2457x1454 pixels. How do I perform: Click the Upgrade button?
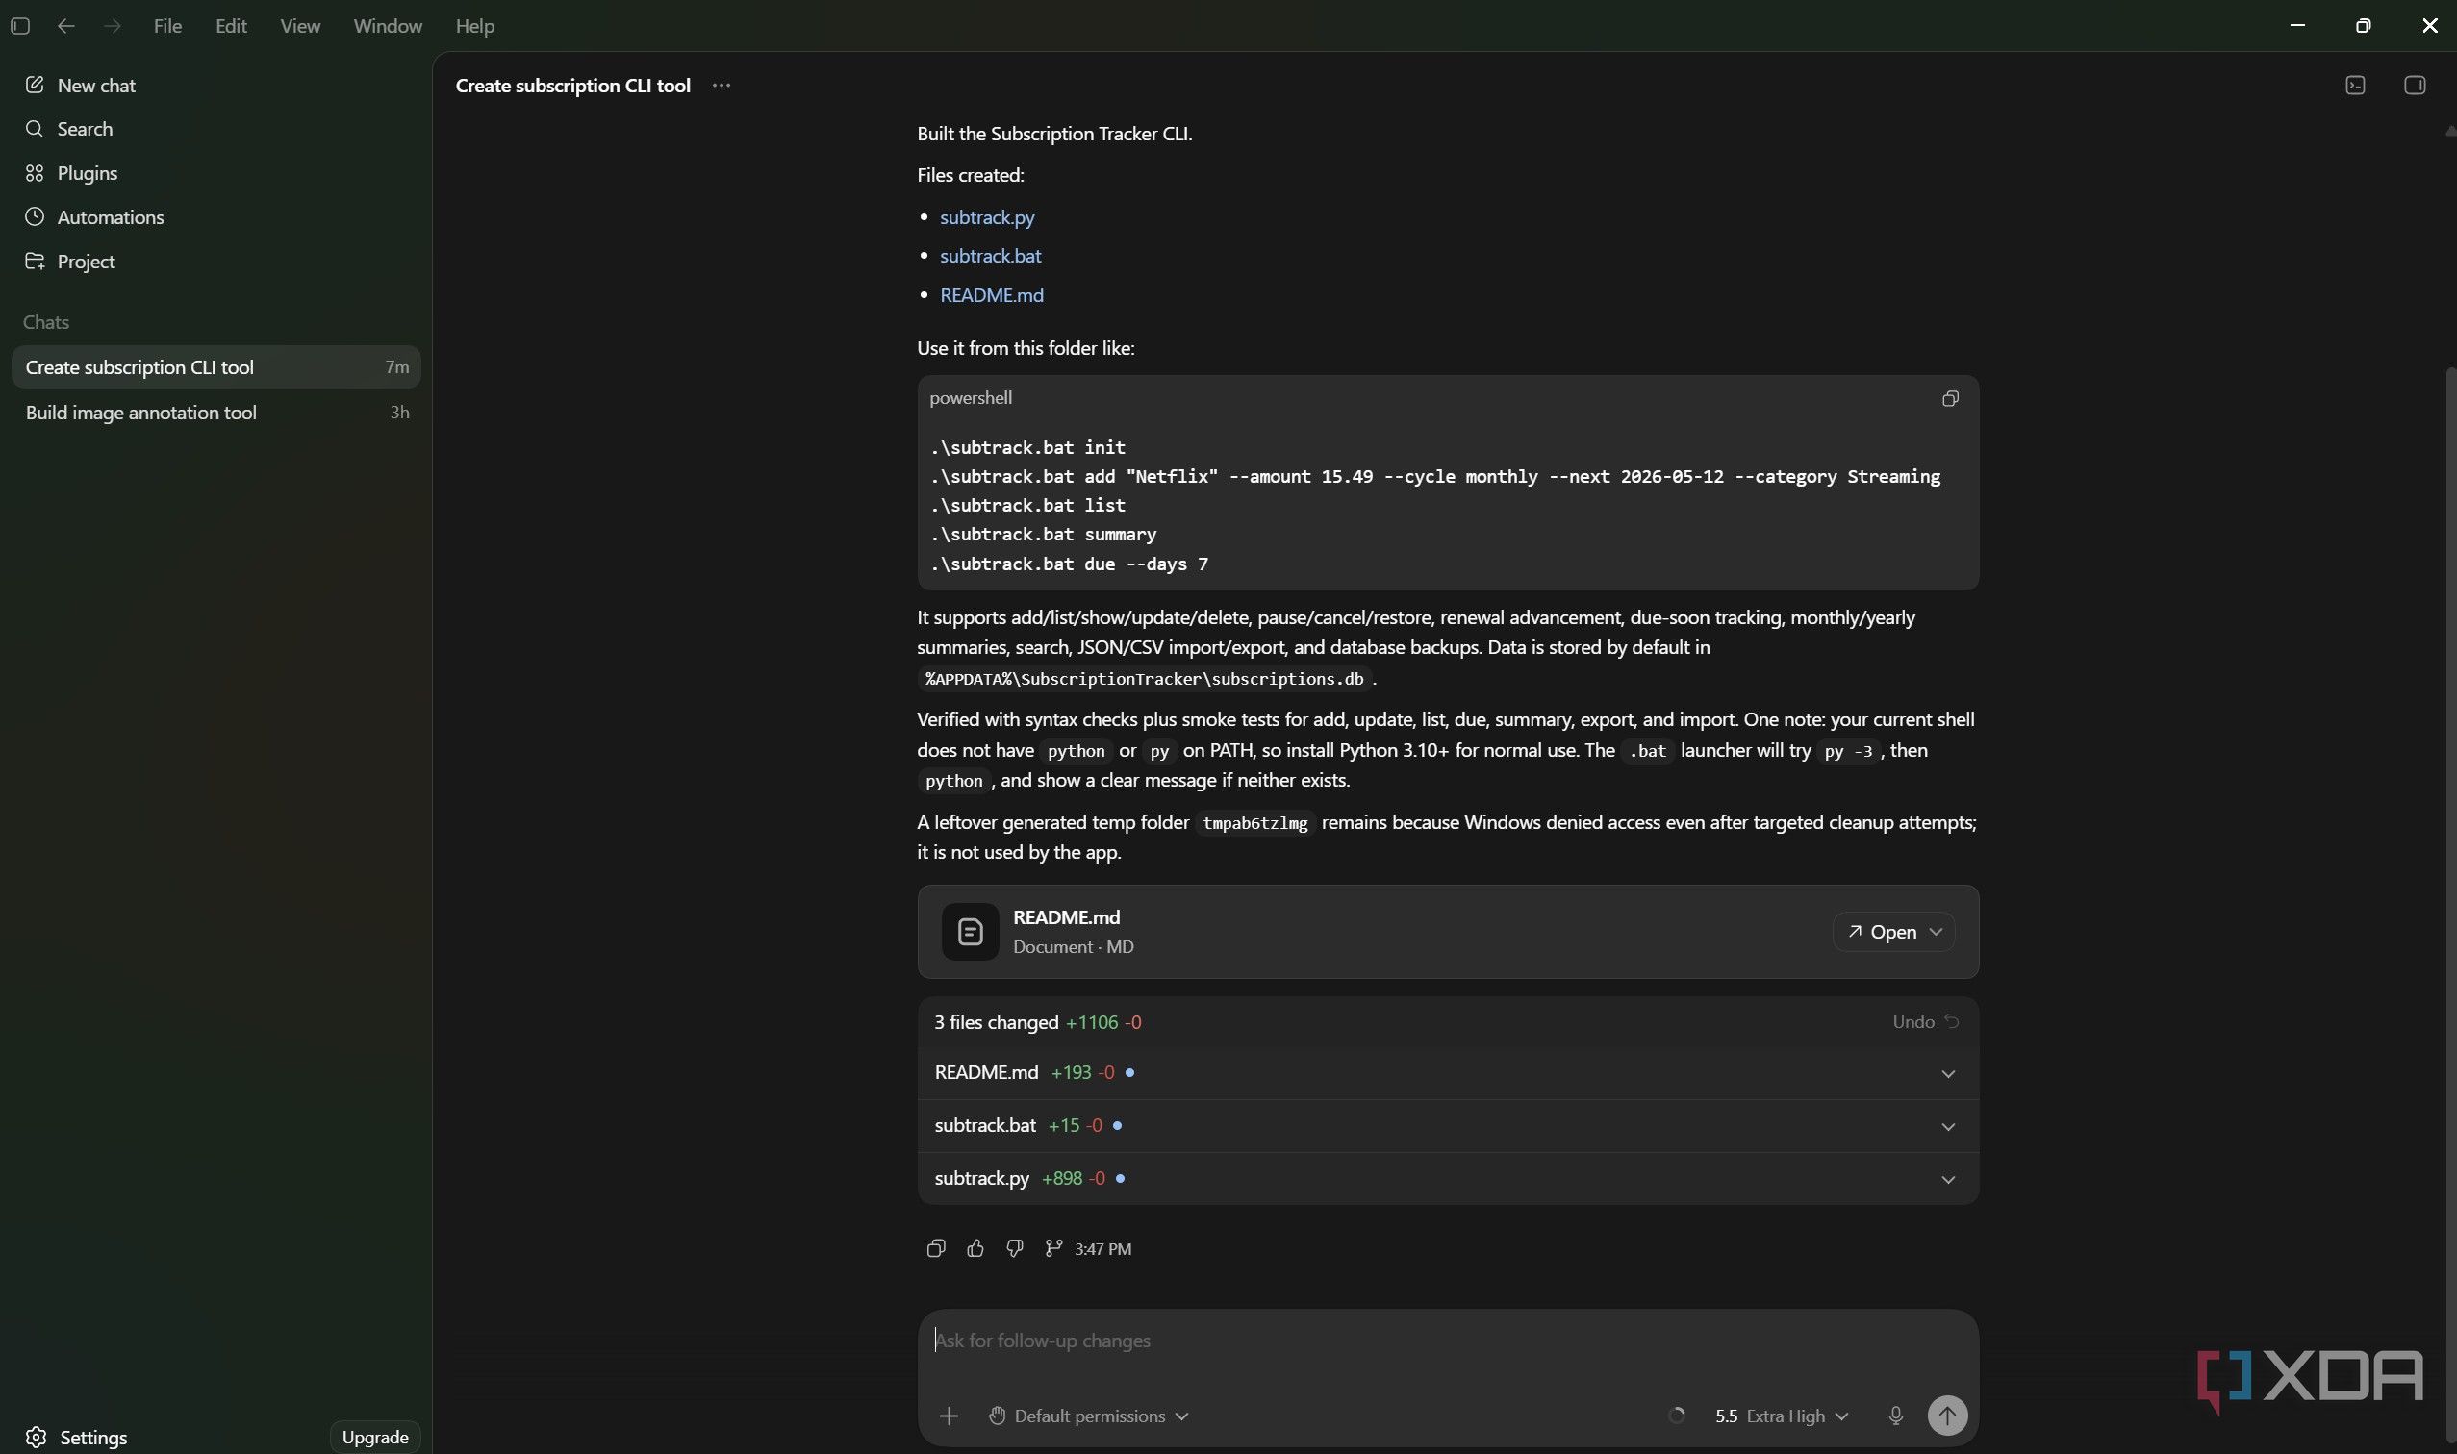pyautogui.click(x=374, y=1438)
